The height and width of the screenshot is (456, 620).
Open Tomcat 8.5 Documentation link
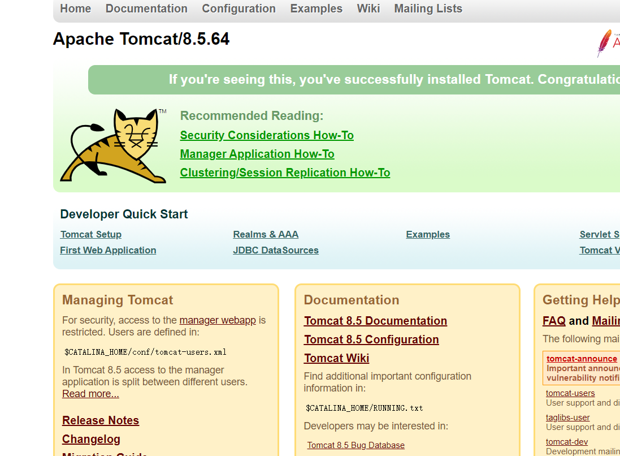375,321
